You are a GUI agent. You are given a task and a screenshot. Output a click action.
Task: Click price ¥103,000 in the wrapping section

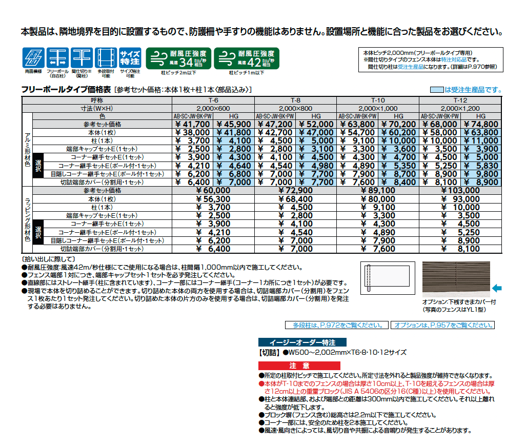pos(460,191)
